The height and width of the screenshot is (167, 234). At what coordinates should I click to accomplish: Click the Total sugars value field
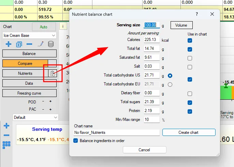[151, 102]
